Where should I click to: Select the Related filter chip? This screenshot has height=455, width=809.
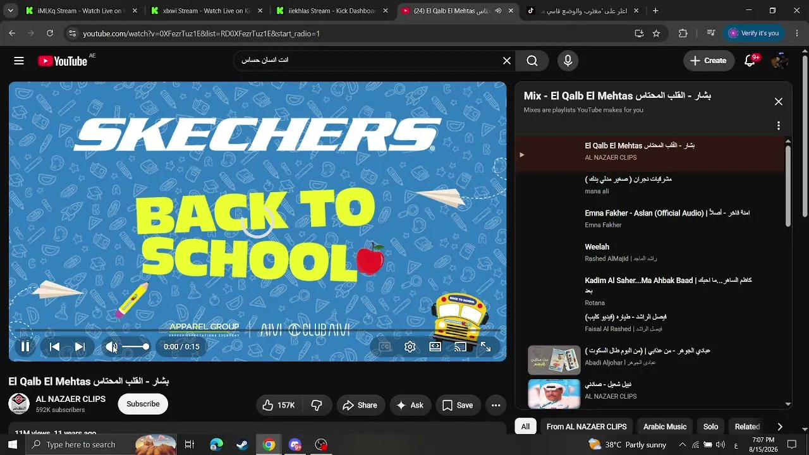point(747,427)
